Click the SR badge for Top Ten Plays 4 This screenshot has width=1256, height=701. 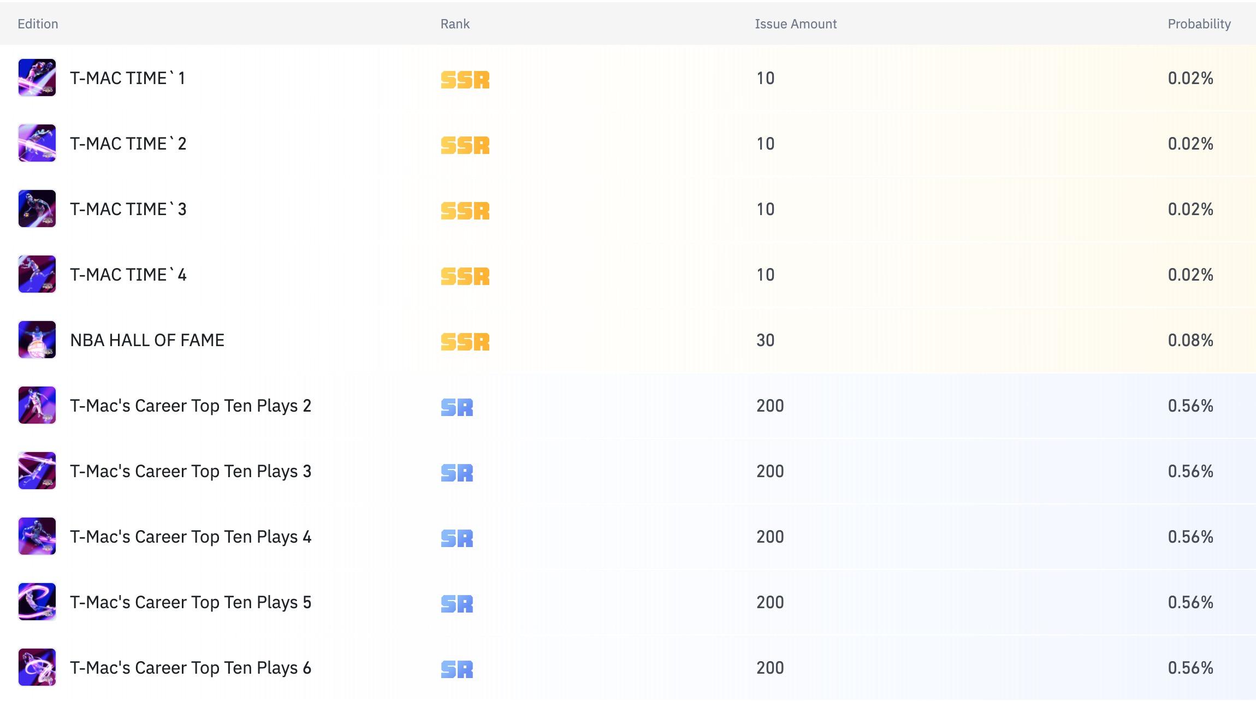457,538
